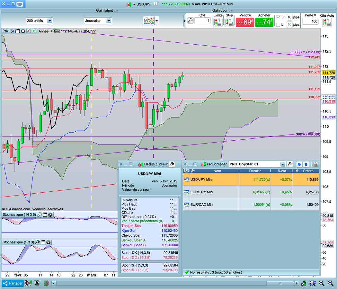Screen dimensions: 337x289
Task: Open Détails curseur wrench settings
Action: point(172,164)
